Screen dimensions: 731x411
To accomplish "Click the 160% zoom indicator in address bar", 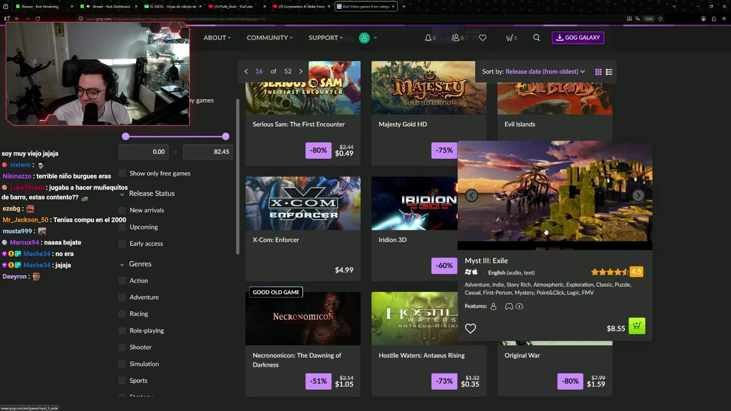I will click(x=649, y=18).
